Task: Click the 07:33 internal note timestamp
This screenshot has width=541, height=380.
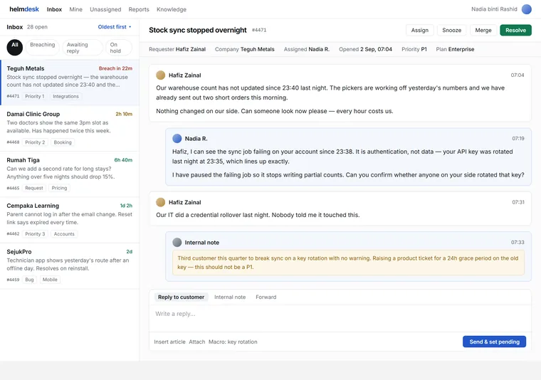Action: (x=518, y=243)
